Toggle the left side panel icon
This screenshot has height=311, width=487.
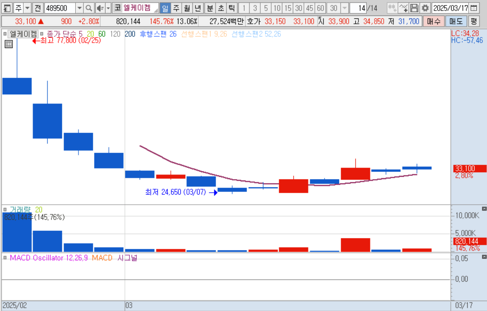[7, 8]
